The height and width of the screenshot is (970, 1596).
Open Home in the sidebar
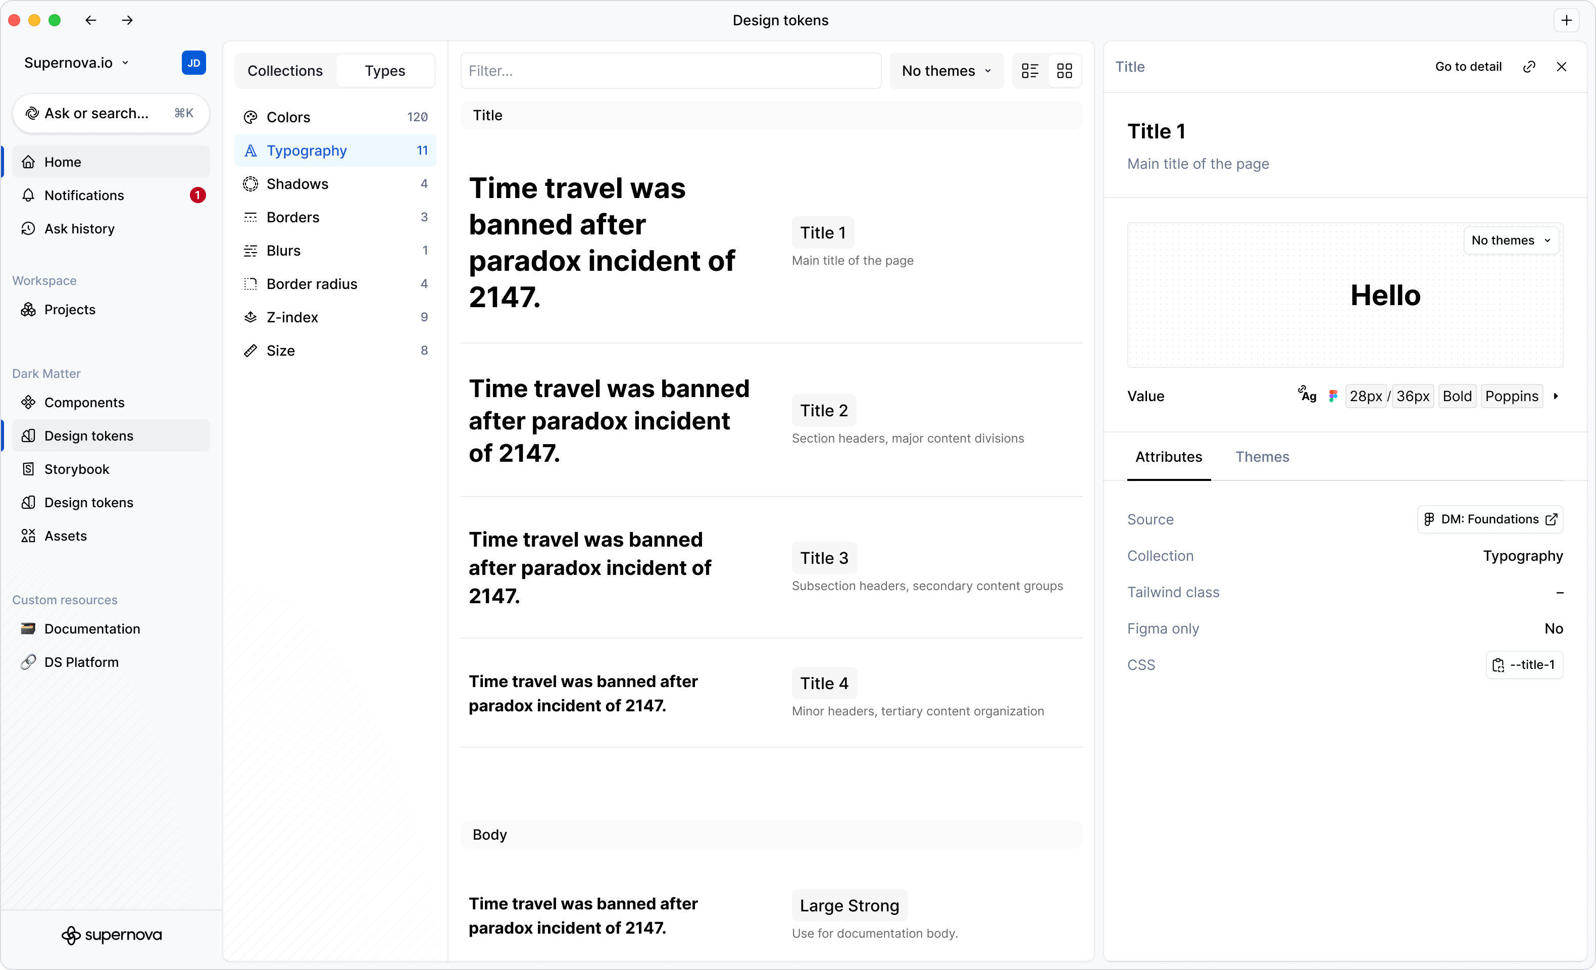coord(111,162)
